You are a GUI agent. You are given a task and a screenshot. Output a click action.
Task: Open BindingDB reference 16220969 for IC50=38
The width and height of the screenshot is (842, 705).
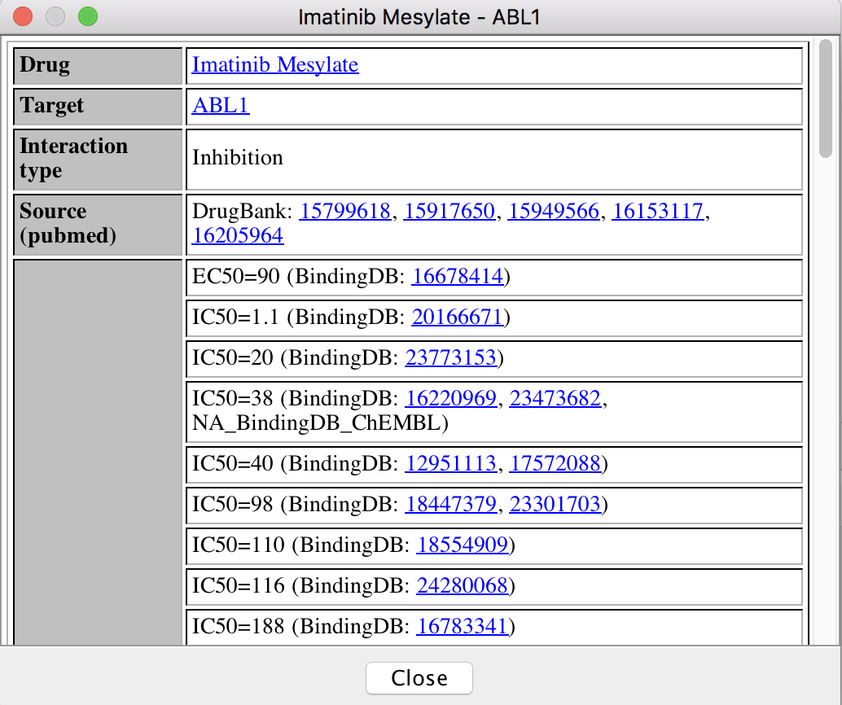coord(451,398)
